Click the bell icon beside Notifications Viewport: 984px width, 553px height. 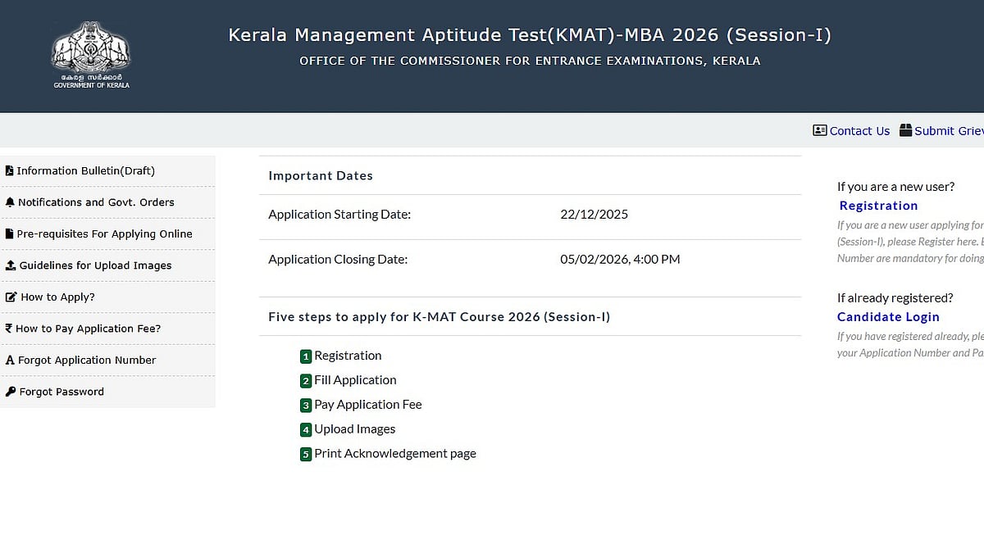tap(10, 202)
